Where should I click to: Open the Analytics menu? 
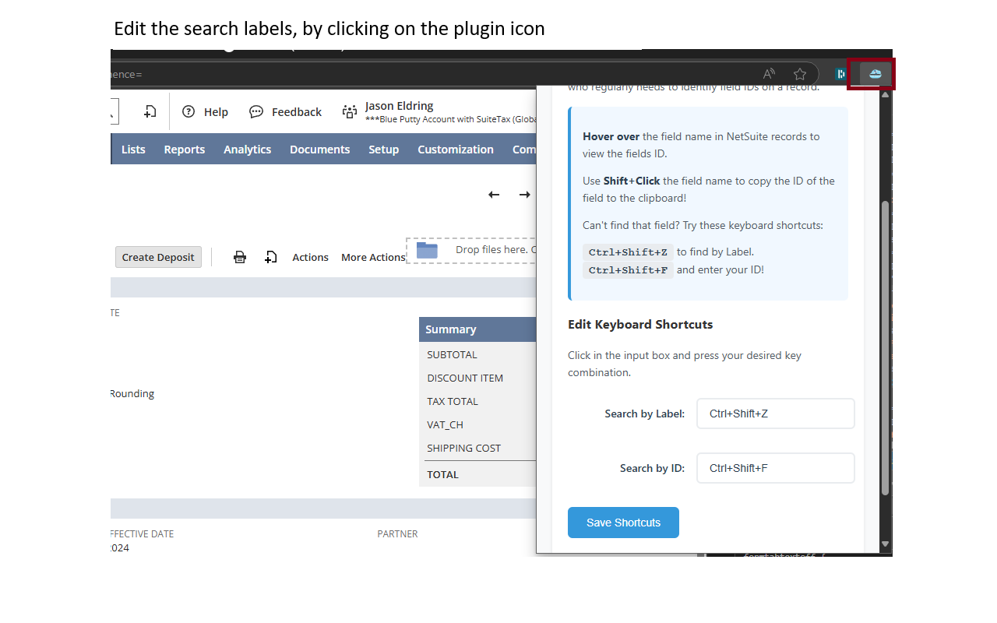[248, 150]
